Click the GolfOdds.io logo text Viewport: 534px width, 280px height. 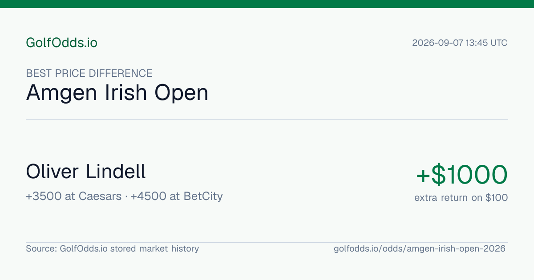click(x=61, y=43)
